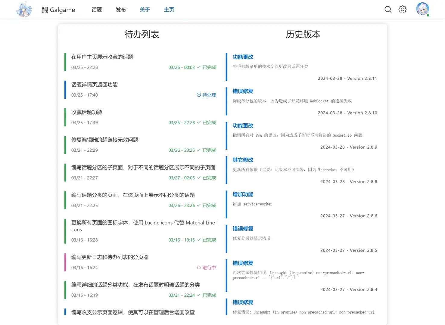Click the 2024-03-28 - Version 2.8.8 label

[349, 181]
